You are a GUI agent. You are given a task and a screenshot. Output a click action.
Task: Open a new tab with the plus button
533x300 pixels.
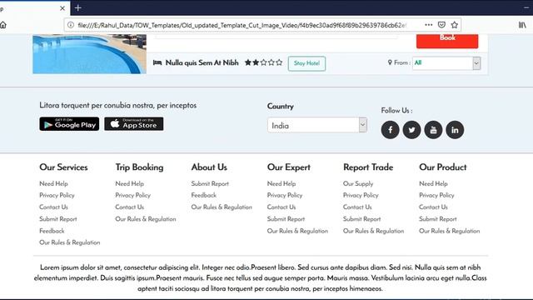point(77,7)
